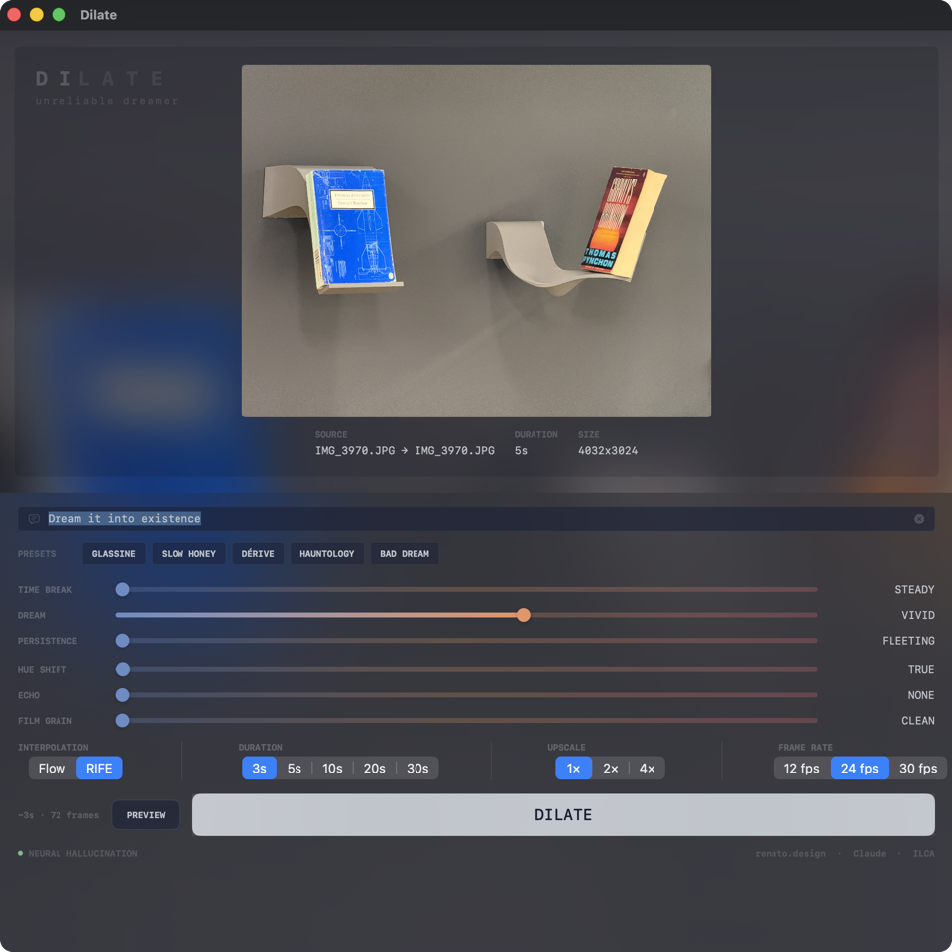Select Flow interpolation mode

pyautogui.click(x=53, y=769)
